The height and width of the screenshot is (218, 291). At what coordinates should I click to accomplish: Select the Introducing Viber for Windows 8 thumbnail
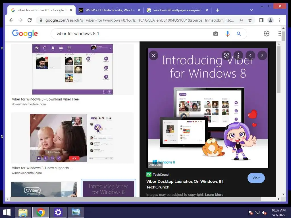click(108, 188)
